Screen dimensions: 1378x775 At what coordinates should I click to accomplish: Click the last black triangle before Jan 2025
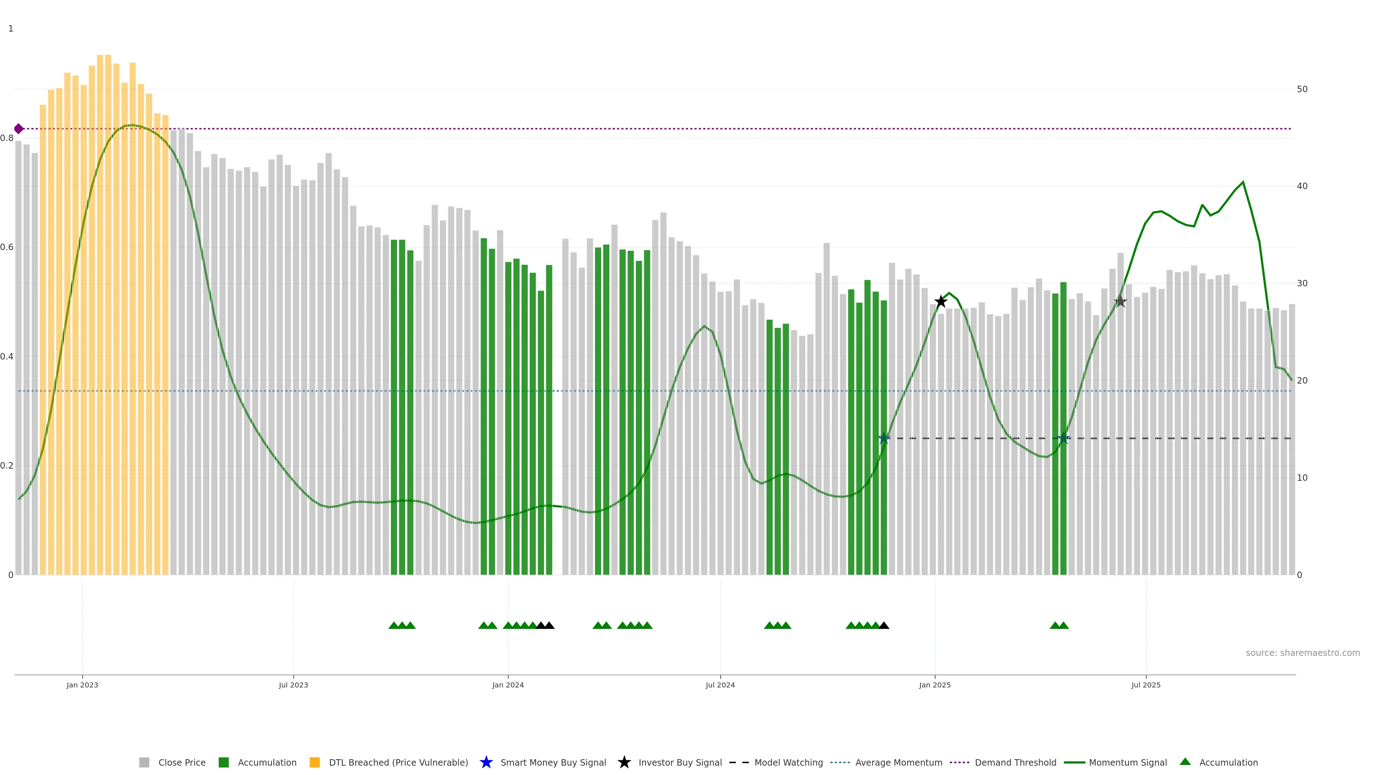click(884, 625)
